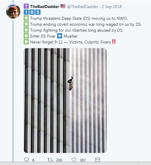Click the blue keycap number 5 emoji

[x=38, y=12]
